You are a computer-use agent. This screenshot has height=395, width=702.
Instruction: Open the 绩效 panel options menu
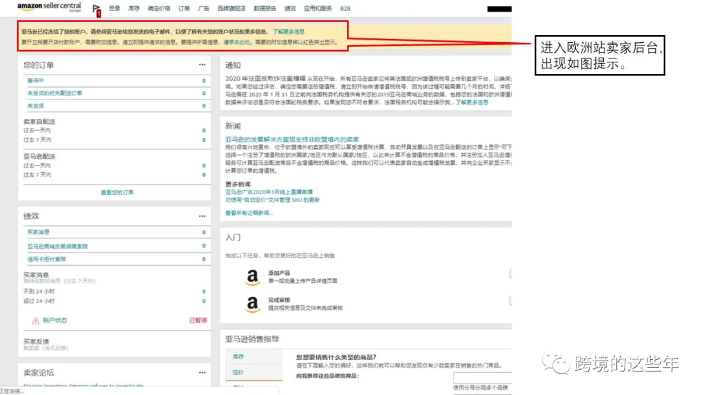coord(202,216)
